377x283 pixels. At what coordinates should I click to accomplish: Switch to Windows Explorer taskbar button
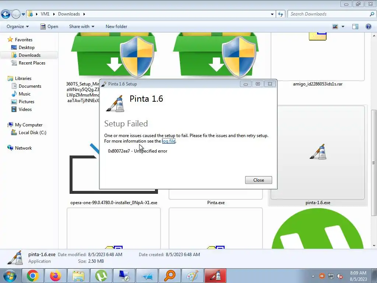[x=78, y=276]
